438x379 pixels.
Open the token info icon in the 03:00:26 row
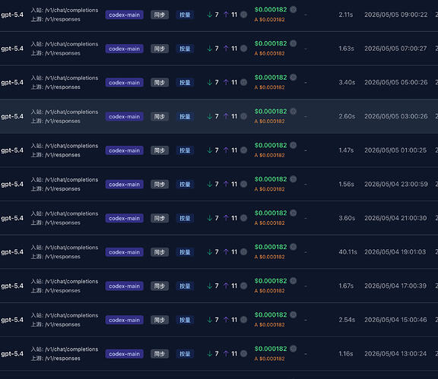tap(244, 116)
